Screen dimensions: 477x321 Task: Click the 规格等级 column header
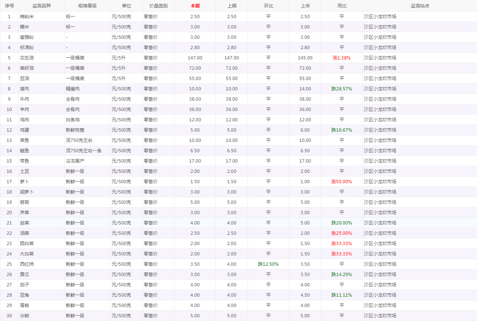tap(87, 6)
